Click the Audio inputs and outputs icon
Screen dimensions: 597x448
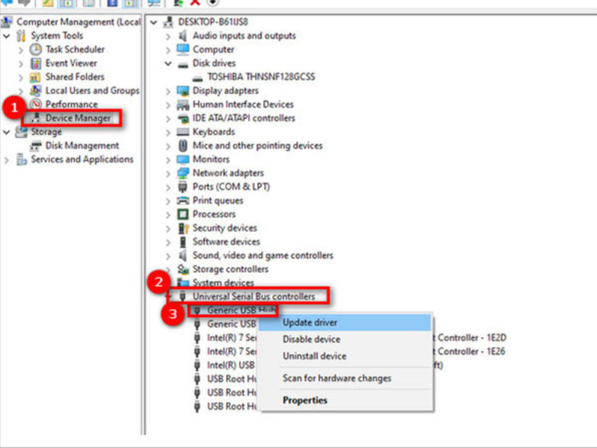point(183,36)
